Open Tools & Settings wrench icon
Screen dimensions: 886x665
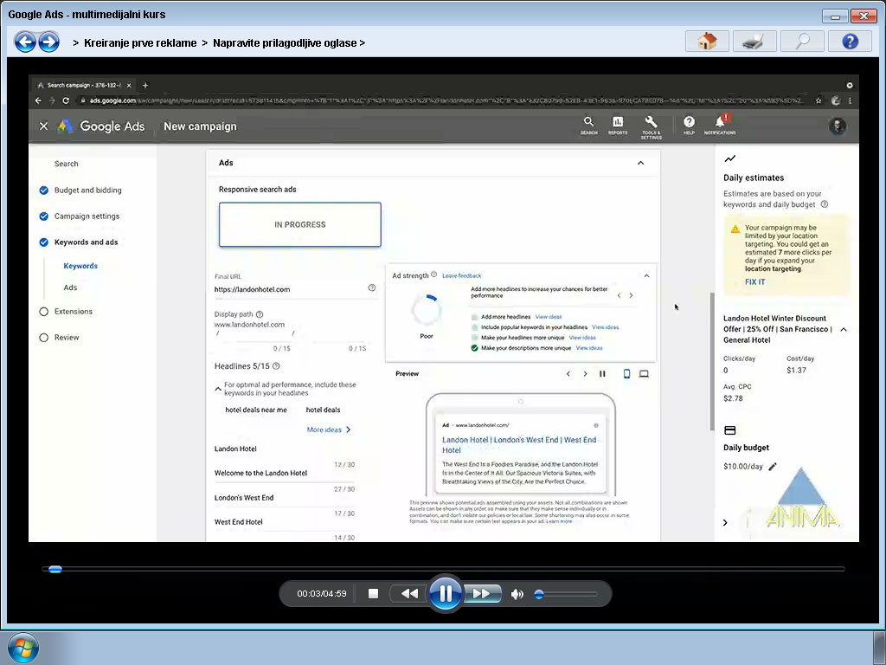coord(652,125)
